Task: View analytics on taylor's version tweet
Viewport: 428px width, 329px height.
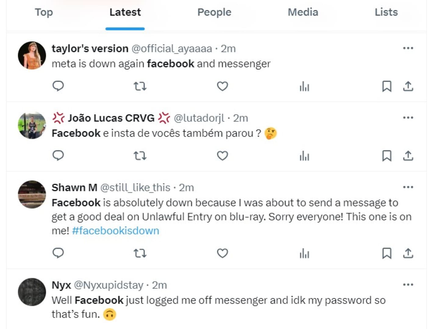Action: 304,86
